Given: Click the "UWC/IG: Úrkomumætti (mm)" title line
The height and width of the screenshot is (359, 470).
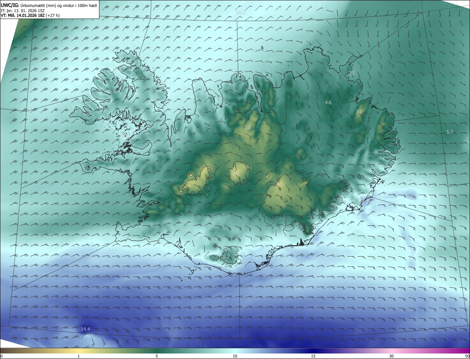Looking at the screenshot, I should (x=48, y=6).
